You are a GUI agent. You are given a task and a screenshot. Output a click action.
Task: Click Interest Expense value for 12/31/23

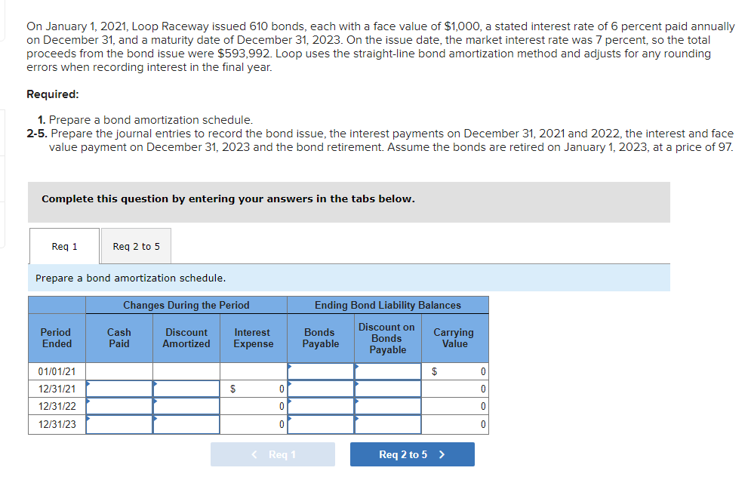[254, 424]
